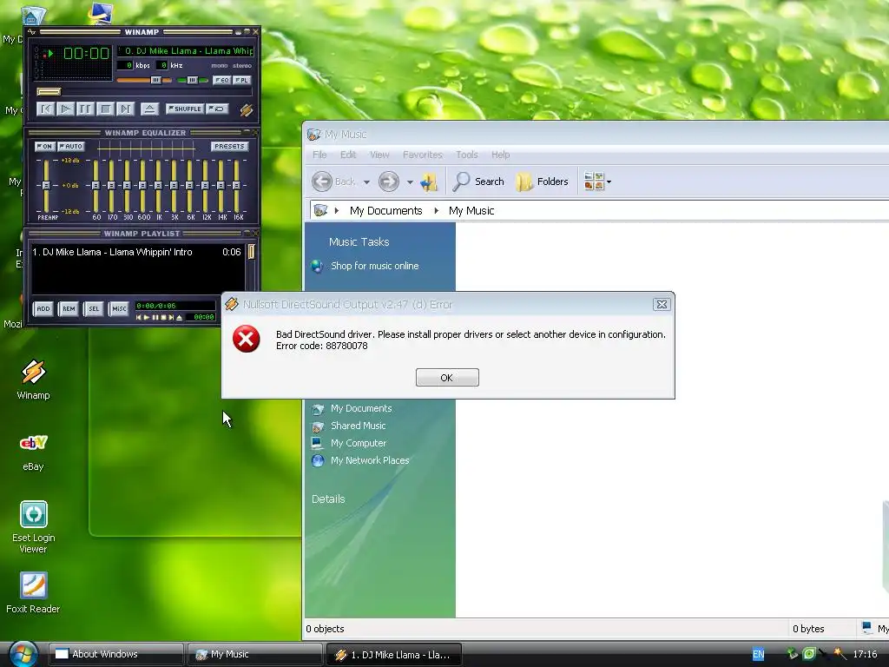
Task: Click Winamp pause button
Action: click(86, 109)
